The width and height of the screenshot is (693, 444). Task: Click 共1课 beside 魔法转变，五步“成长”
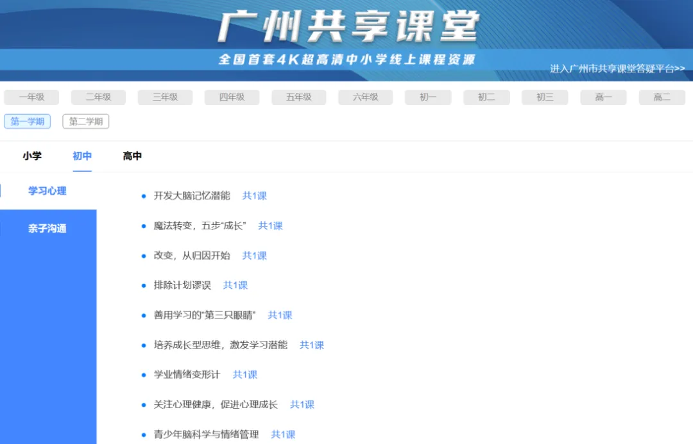point(271,226)
